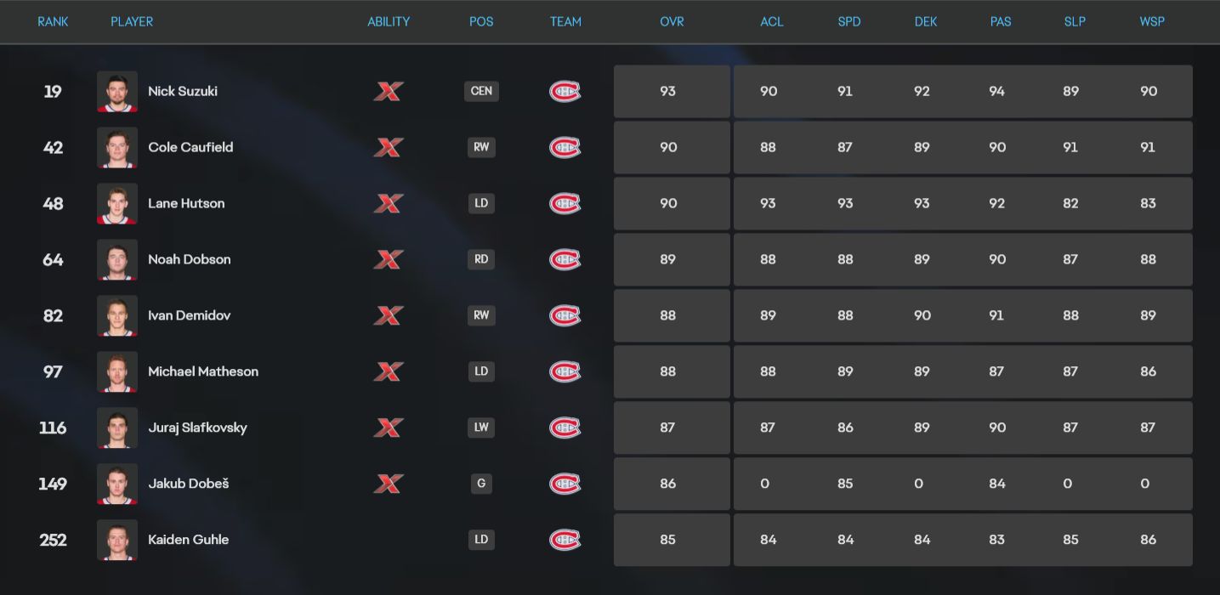The width and height of the screenshot is (1220, 595).
Task: Click Kaiden Guhle's Canadiens team logo
Action: [565, 540]
